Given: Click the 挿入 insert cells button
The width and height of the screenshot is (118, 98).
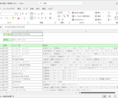Looking at the screenshot, I should coord(98,13).
